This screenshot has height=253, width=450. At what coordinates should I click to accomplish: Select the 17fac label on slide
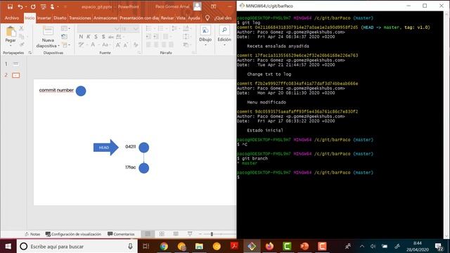(x=131, y=167)
